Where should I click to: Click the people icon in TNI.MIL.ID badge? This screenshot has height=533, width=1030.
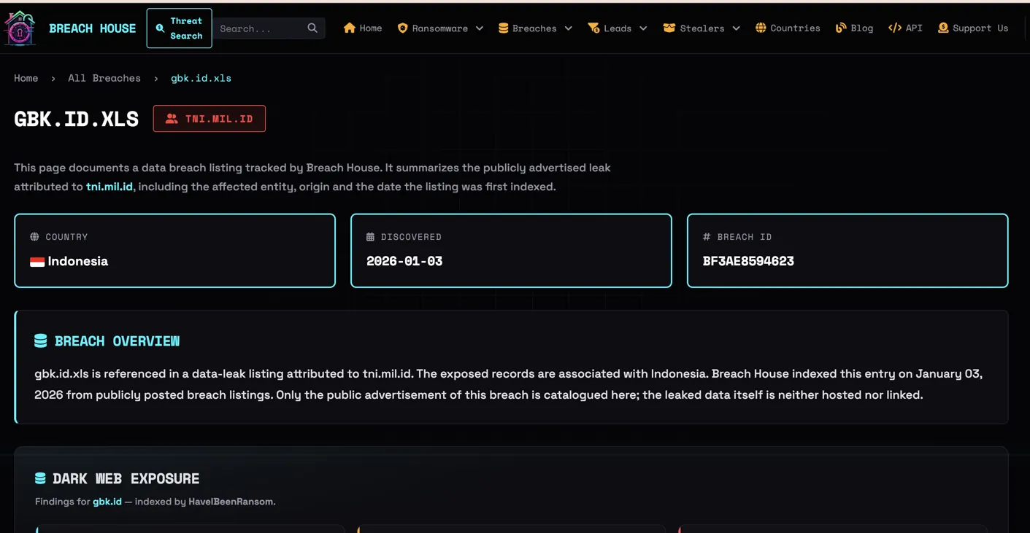(x=172, y=119)
